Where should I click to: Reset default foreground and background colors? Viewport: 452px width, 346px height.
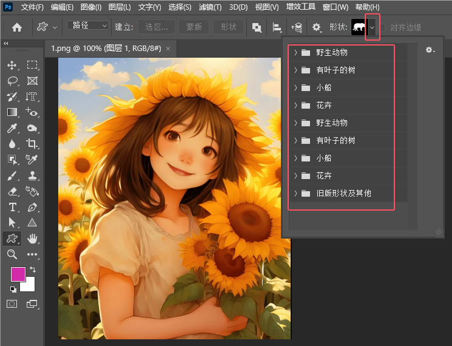pyautogui.click(x=13, y=289)
